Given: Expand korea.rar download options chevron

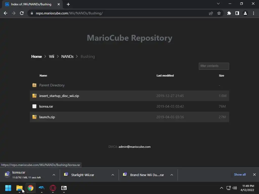Looking at the screenshot, I should click(x=54, y=175).
